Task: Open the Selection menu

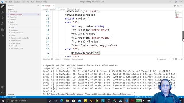Action: pos(17,2)
